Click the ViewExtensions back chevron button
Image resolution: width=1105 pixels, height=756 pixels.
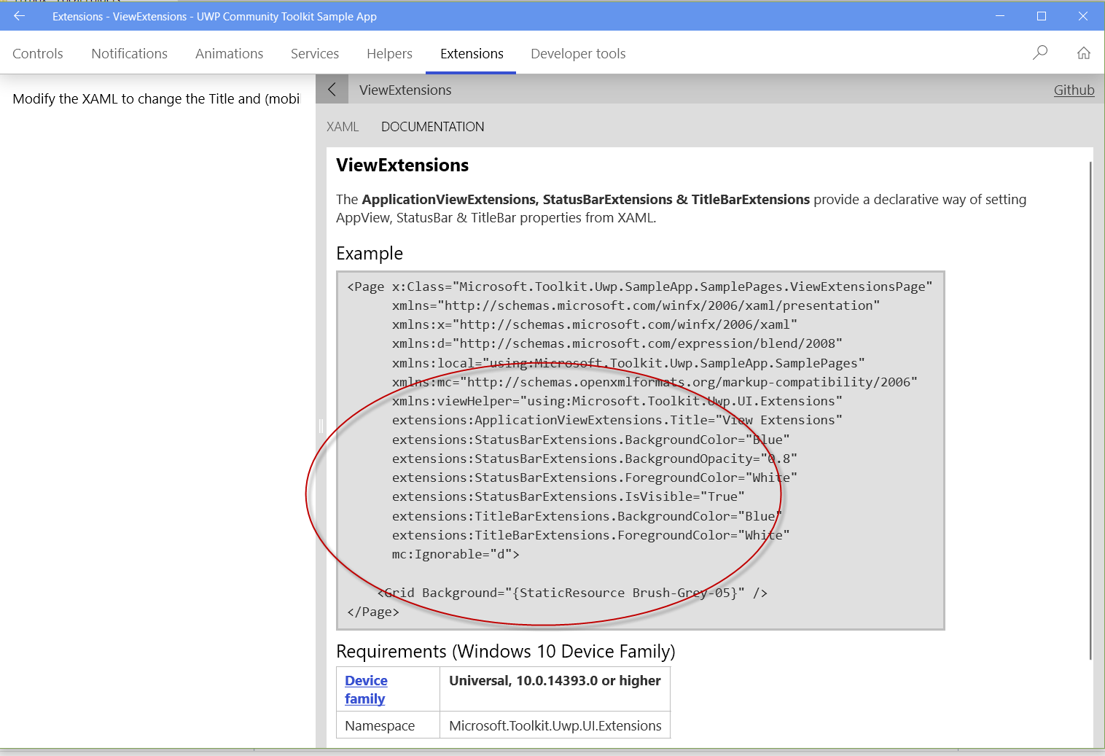click(332, 90)
